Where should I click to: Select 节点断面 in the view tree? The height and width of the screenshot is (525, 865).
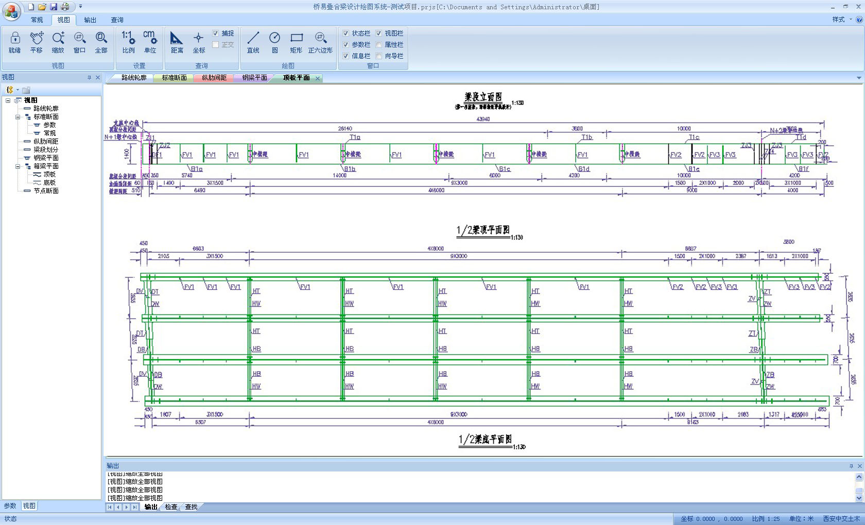46,191
